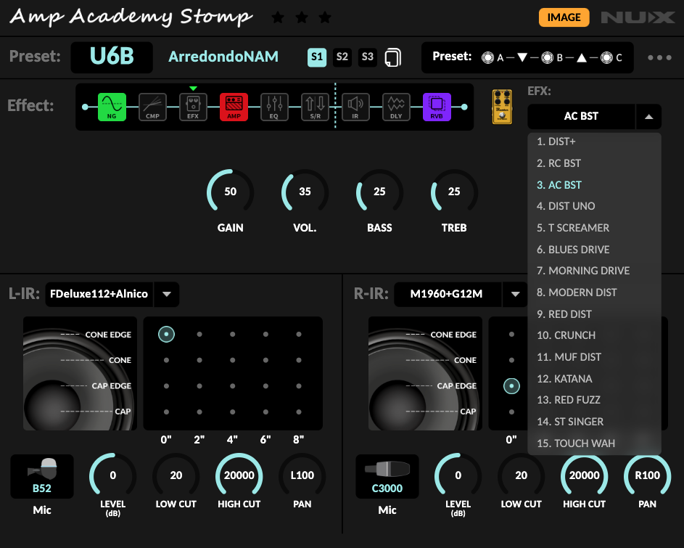The width and height of the screenshot is (684, 548).
Task: Click the copy scene icon
Action: click(392, 57)
